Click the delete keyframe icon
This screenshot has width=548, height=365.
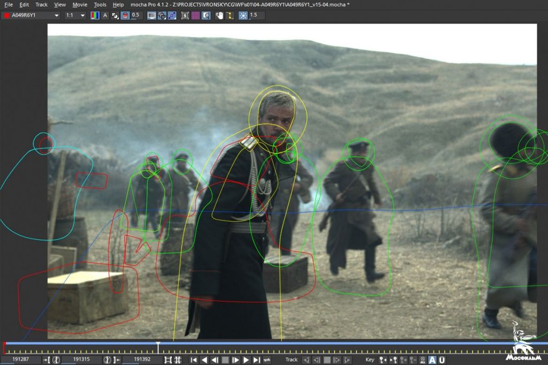pos(413,360)
